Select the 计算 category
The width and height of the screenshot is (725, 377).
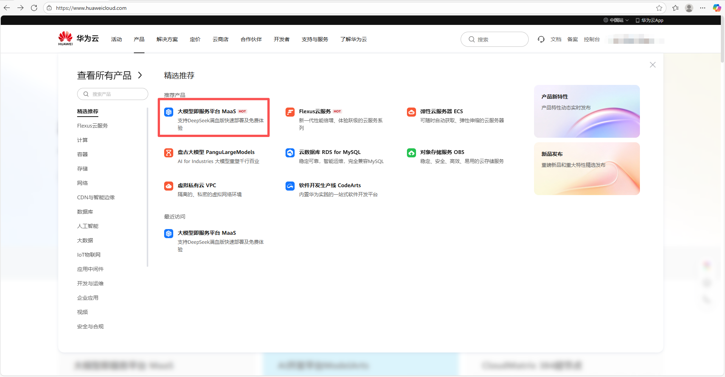pos(82,140)
